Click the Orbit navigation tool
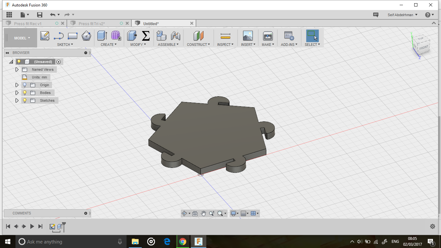 click(184, 213)
